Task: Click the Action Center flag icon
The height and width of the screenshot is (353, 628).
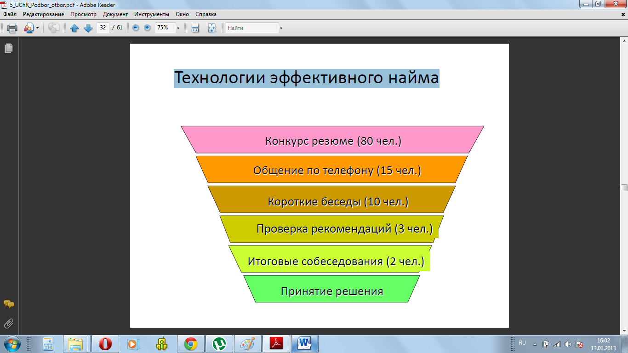Action: point(579,344)
